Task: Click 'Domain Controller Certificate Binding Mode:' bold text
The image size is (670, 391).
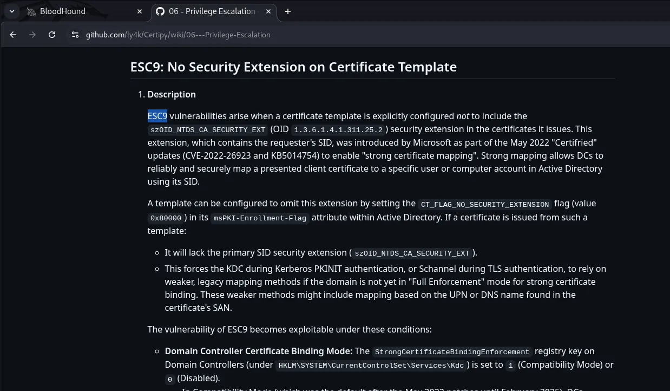Action: tap(259, 351)
